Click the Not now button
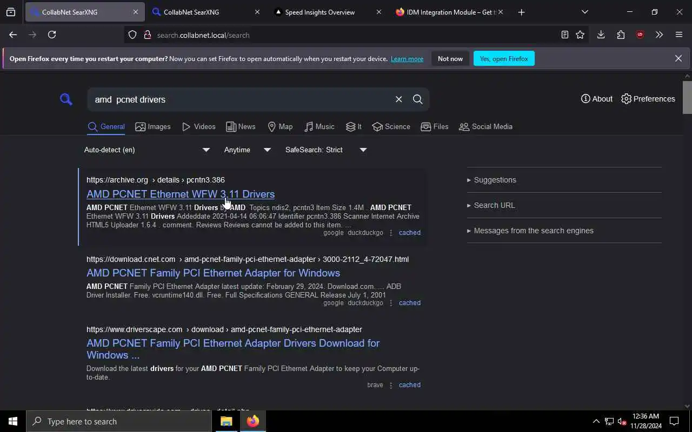Image resolution: width=692 pixels, height=432 pixels. click(x=450, y=58)
